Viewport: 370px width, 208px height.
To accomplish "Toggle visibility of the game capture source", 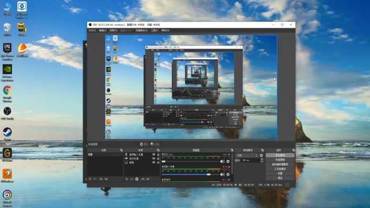I will (x=154, y=158).
